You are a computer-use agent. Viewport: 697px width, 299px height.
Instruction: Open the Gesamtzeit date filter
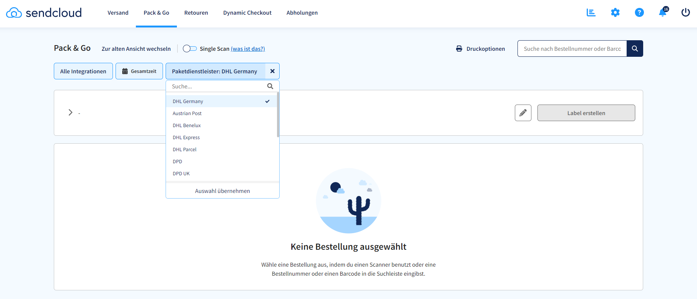point(139,71)
